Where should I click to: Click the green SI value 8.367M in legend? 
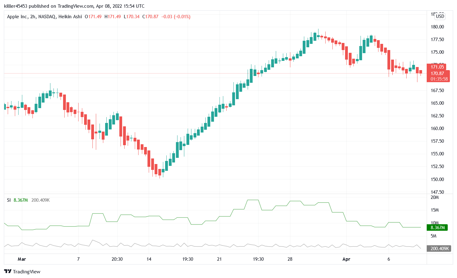[x=21, y=200]
